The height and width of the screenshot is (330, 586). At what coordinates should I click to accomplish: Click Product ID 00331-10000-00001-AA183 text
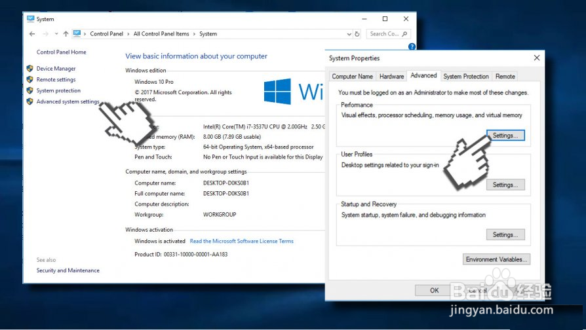(x=181, y=255)
